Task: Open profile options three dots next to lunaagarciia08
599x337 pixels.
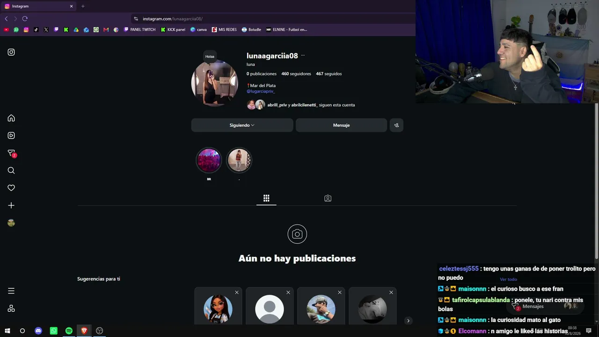Action: click(x=303, y=55)
